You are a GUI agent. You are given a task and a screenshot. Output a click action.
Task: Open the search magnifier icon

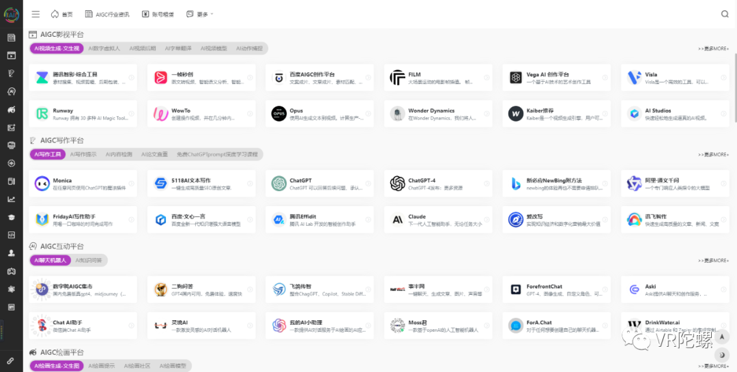(x=725, y=14)
